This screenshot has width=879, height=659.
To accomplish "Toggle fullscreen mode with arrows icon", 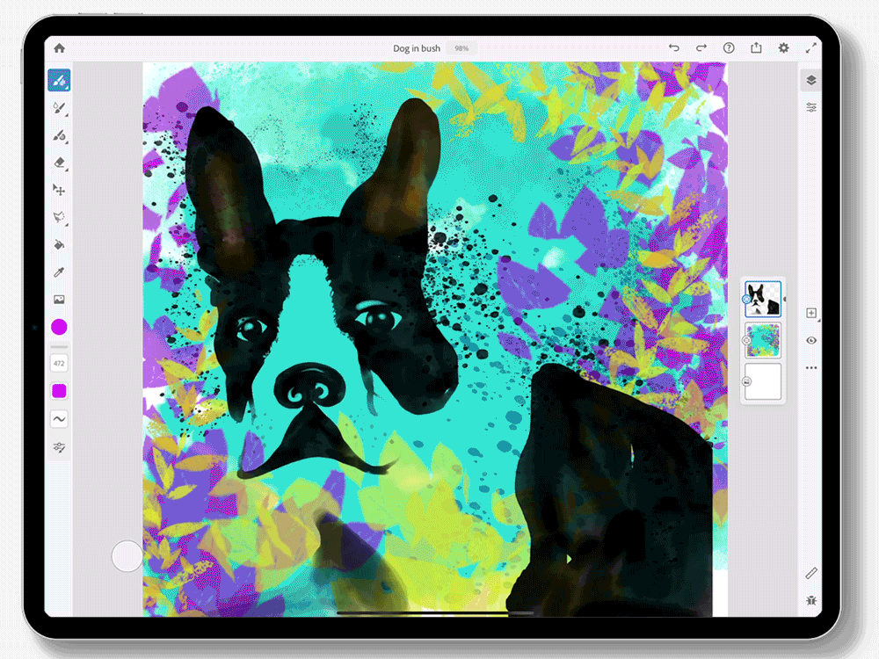I will tap(810, 48).
